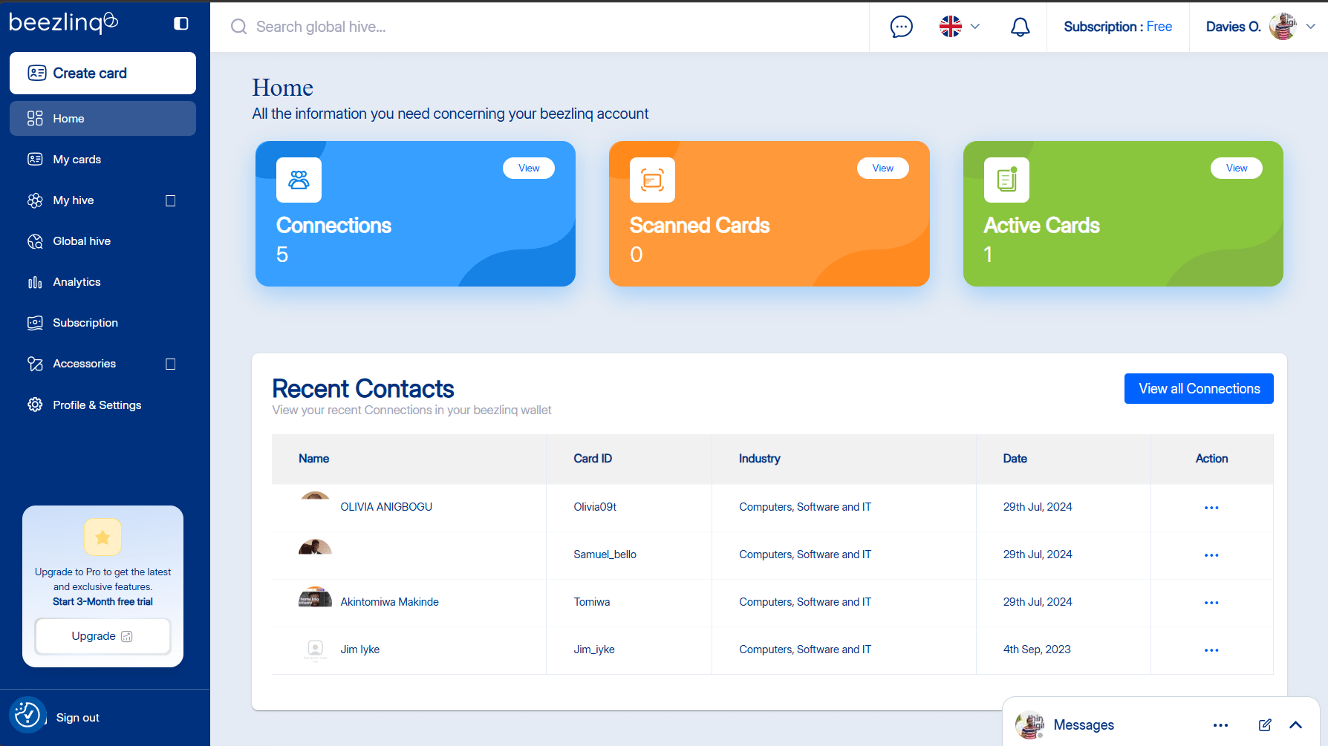Click the Jim Iyke placeholder avatar
The width and height of the screenshot is (1328, 746).
[x=315, y=650]
